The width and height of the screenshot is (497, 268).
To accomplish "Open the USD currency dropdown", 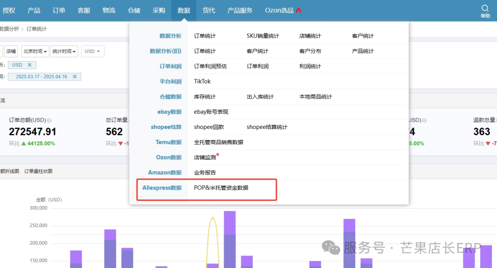I will click(x=92, y=51).
